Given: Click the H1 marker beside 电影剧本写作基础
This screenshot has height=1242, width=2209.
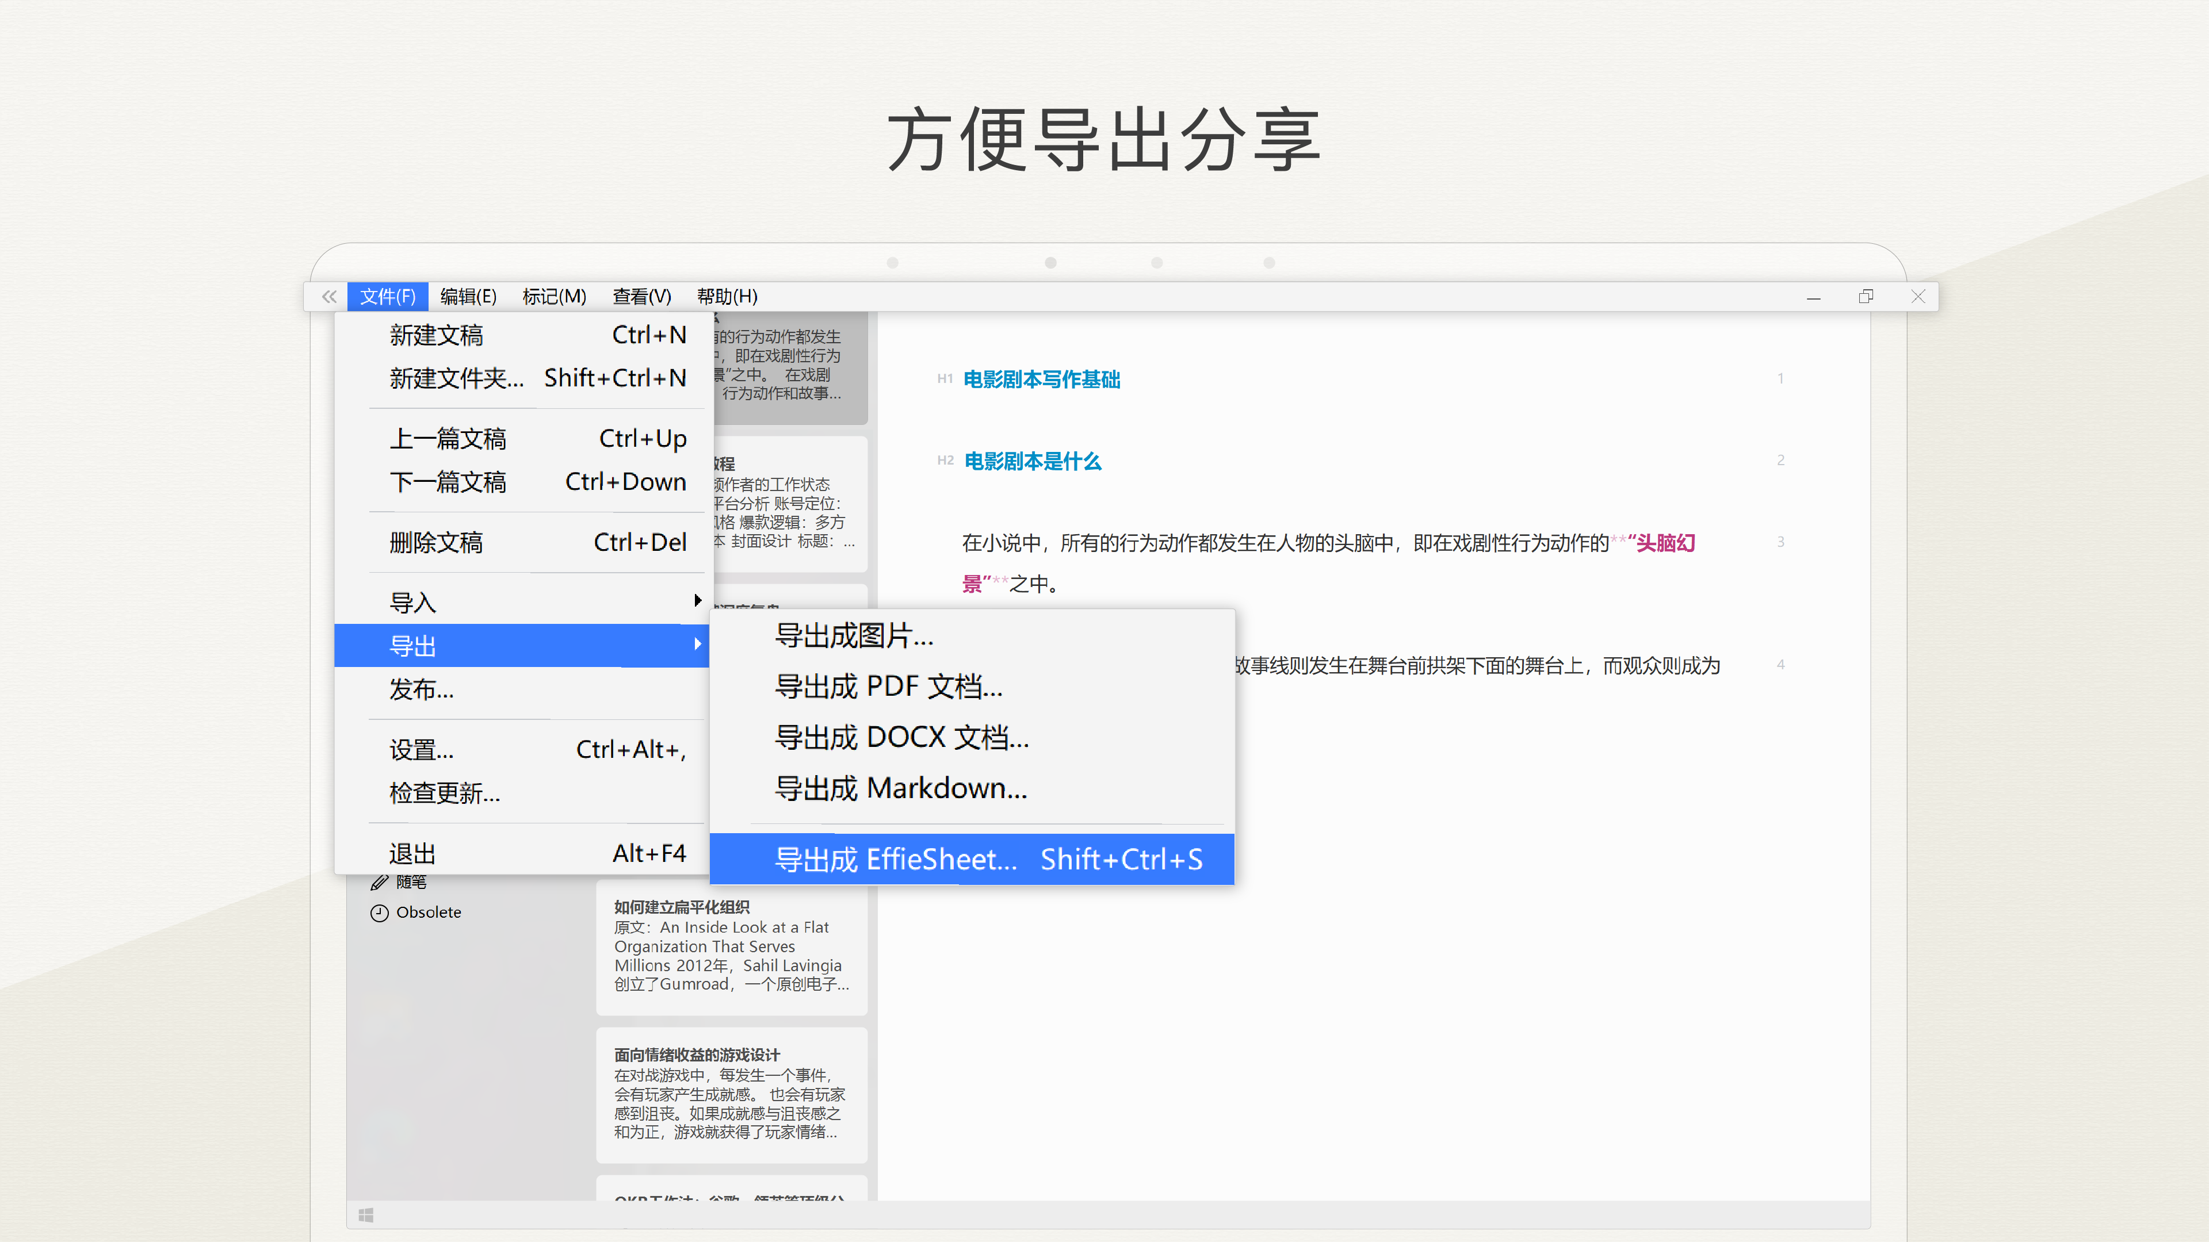Looking at the screenshot, I should (x=945, y=379).
